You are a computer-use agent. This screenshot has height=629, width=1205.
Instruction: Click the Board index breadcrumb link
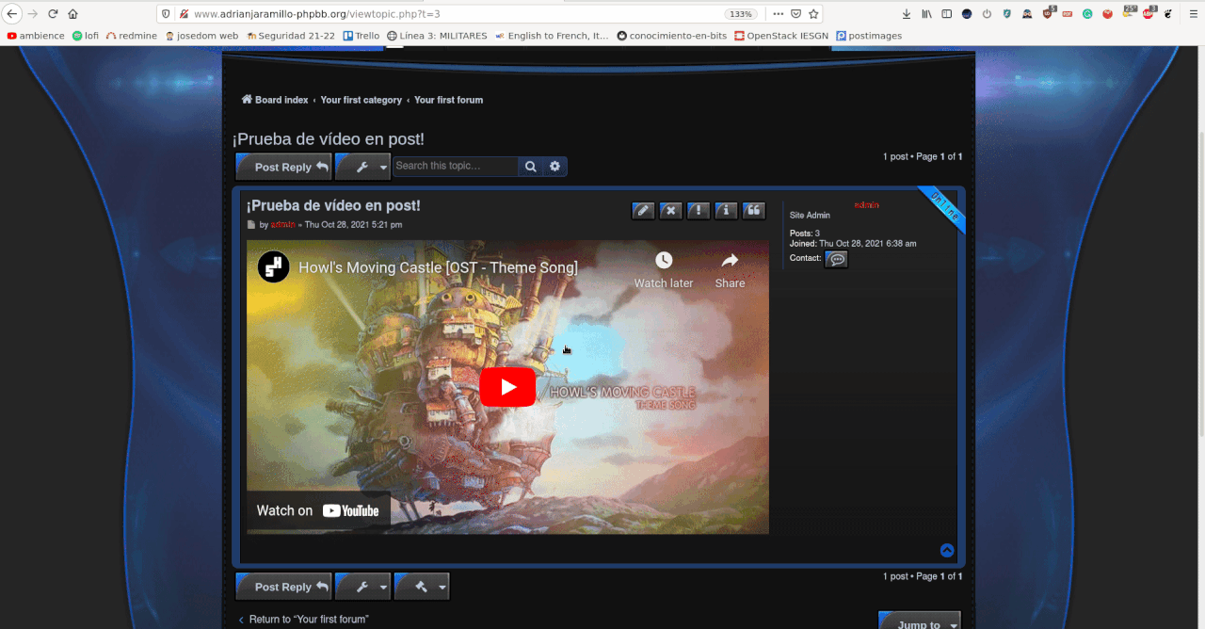[x=275, y=100]
